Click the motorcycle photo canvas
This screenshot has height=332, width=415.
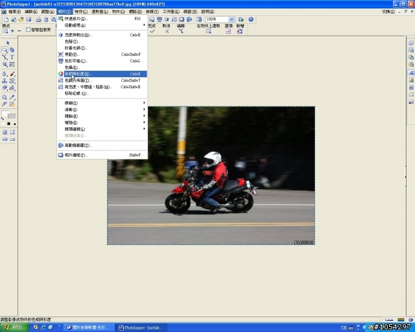point(211,176)
